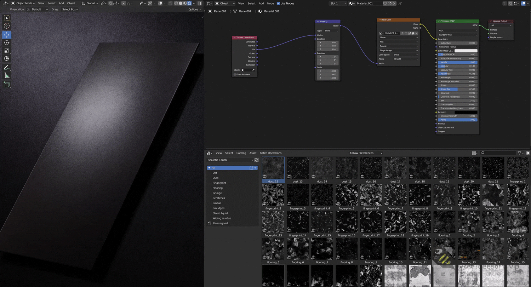Open the Realistic Touch library dropdown
Image resolution: width=531 pixels, height=287 pixels.
pos(230,160)
